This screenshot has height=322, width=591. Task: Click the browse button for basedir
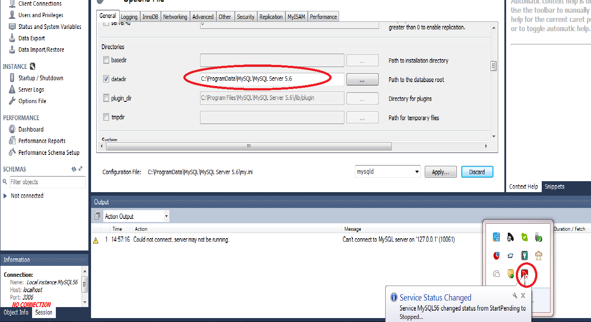[x=362, y=60]
